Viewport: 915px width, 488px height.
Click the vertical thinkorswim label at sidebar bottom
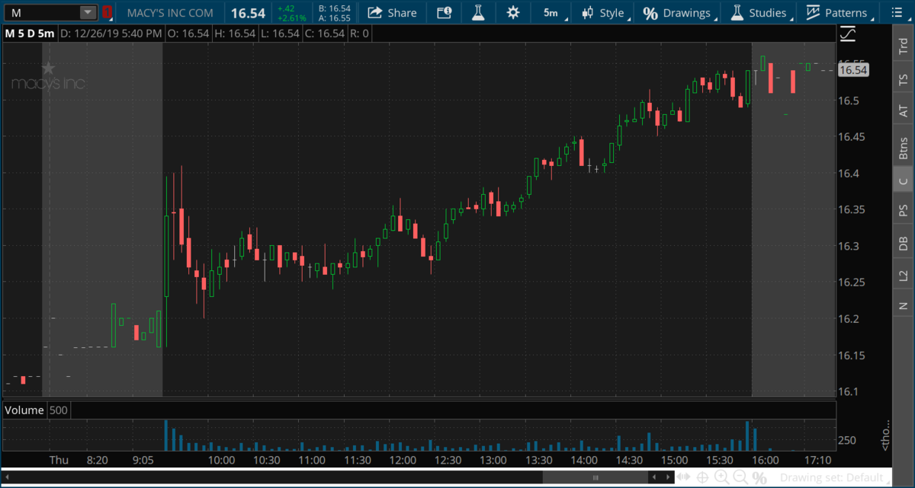[886, 434]
